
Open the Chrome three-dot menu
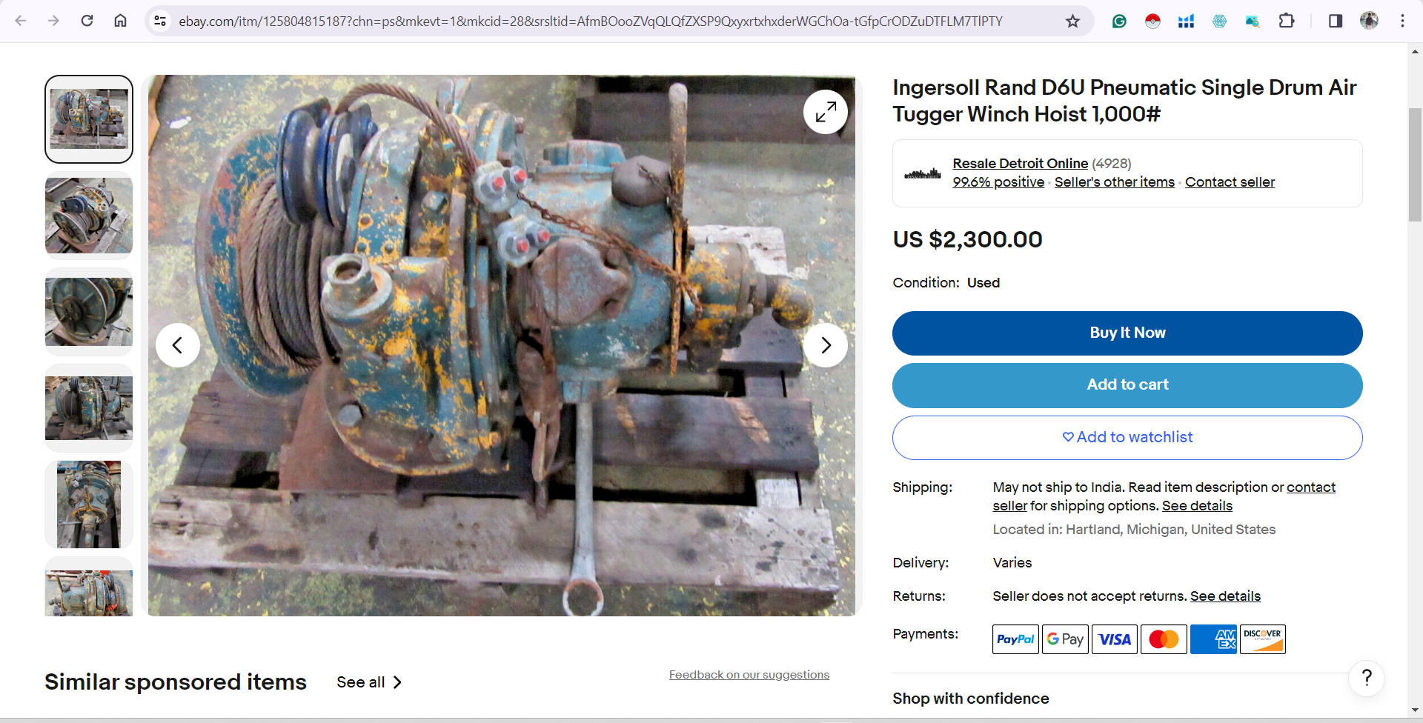1402,21
